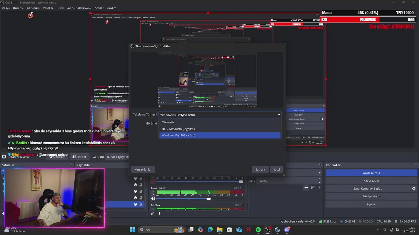Open virtual camera settings gear icon
The width and height of the screenshot is (419, 235).
414,188
